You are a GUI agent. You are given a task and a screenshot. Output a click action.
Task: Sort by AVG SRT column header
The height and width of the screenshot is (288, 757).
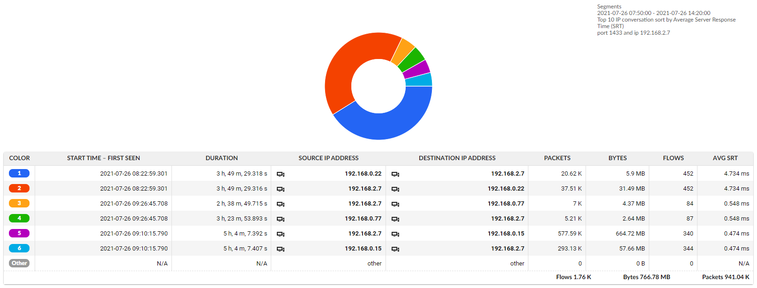725,158
